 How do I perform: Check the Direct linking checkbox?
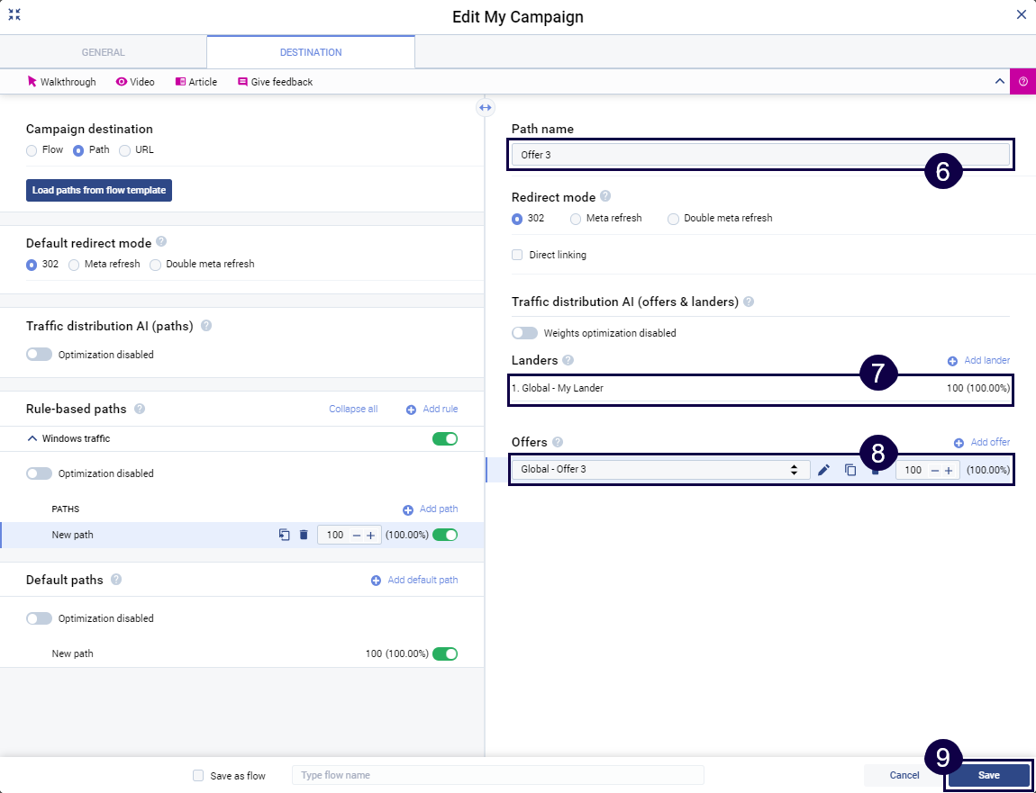coord(517,255)
